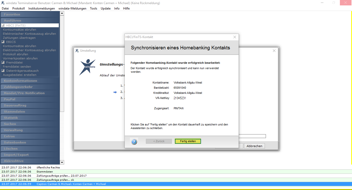Image resolution: width=352 pixels, height=190 pixels.
Task: Click Abbrechen in the Umstellung window
Action: (x=254, y=146)
